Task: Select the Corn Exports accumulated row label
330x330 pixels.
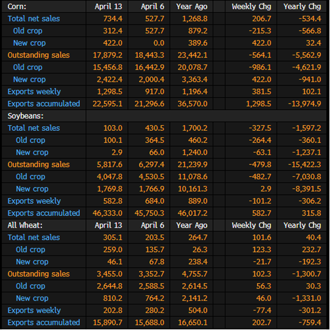Action: [x=44, y=104]
